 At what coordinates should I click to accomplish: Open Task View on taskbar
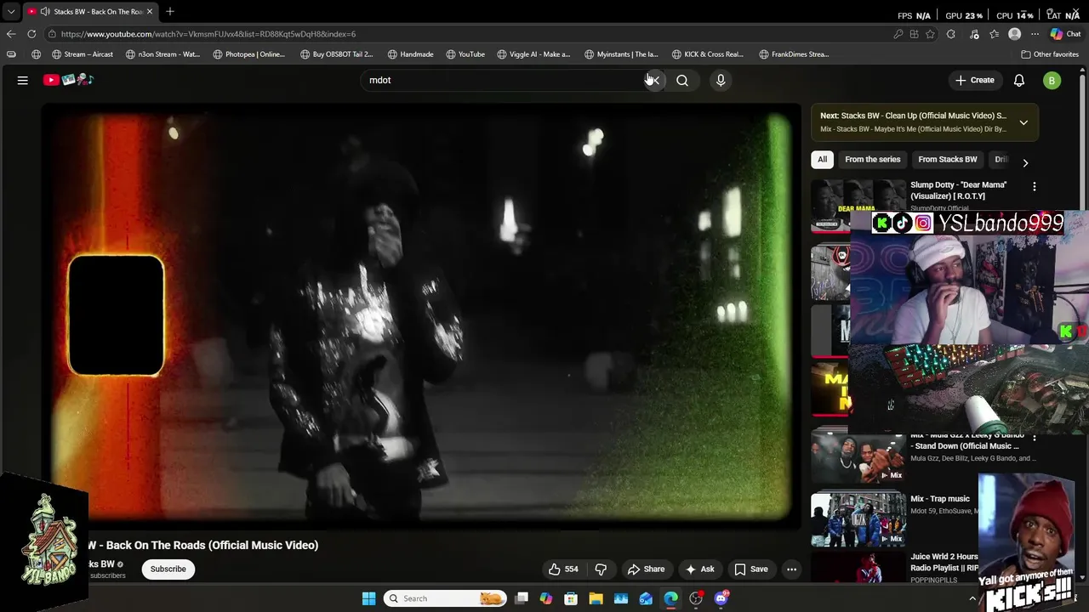pos(522,598)
